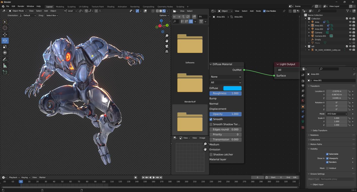Image resolution: width=357 pixels, height=192 pixels.
Task: Hide the Camera object via eye icon
Action: coord(350,32)
